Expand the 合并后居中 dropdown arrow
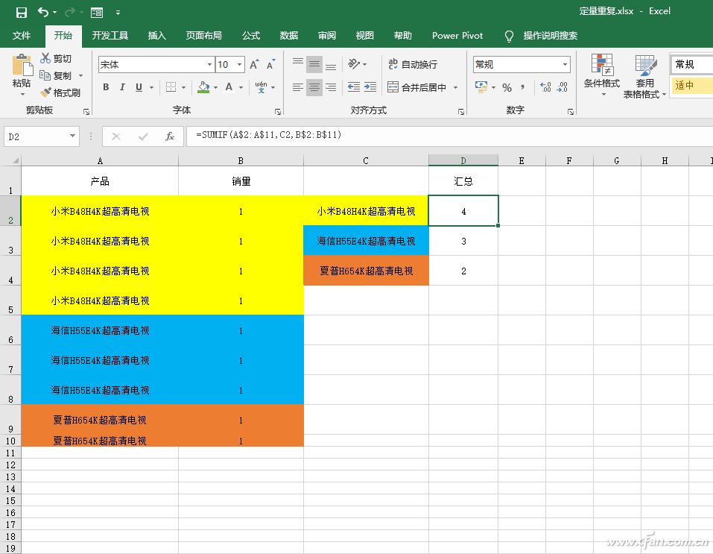 [x=455, y=87]
